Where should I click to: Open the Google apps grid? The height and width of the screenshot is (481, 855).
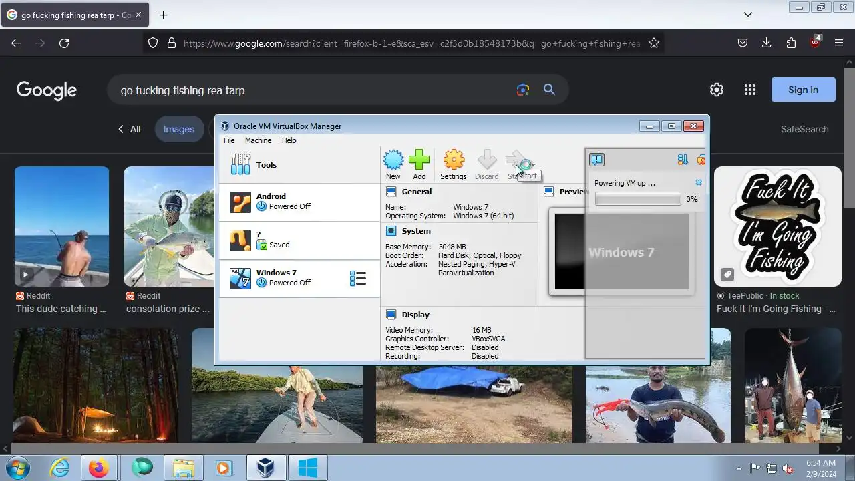pyautogui.click(x=750, y=90)
